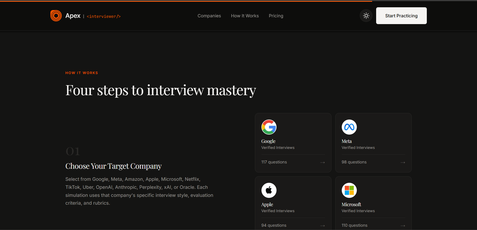477x230 pixels.
Task: Click the Start Practicing button
Action: (x=401, y=16)
